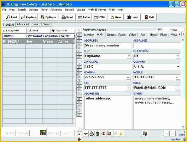Screen dimensions: 187x142
Task: Switch to the Standard tab
Action: point(8,25)
